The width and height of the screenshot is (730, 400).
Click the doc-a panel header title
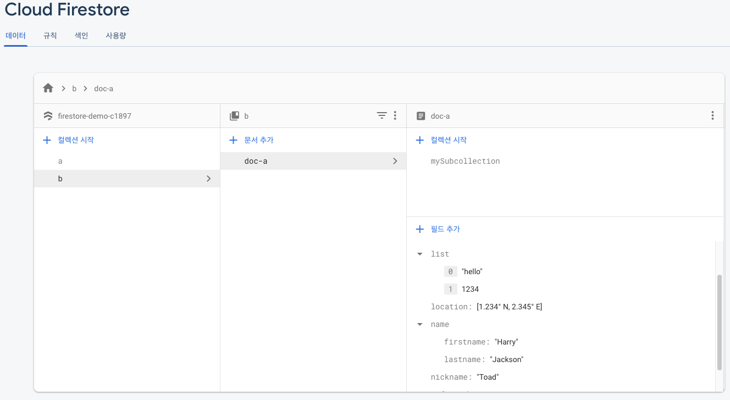(440, 116)
